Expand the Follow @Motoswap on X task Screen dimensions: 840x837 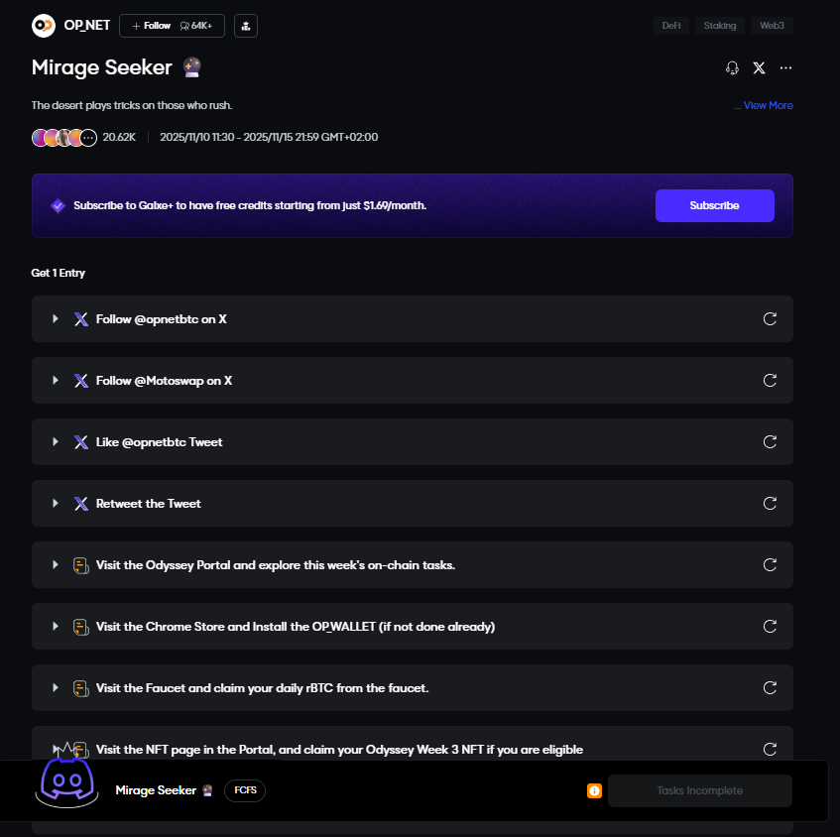pos(56,381)
